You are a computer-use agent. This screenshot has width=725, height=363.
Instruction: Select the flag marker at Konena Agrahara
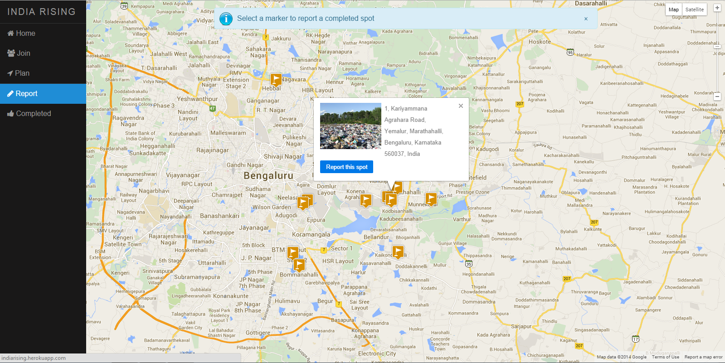(365, 200)
